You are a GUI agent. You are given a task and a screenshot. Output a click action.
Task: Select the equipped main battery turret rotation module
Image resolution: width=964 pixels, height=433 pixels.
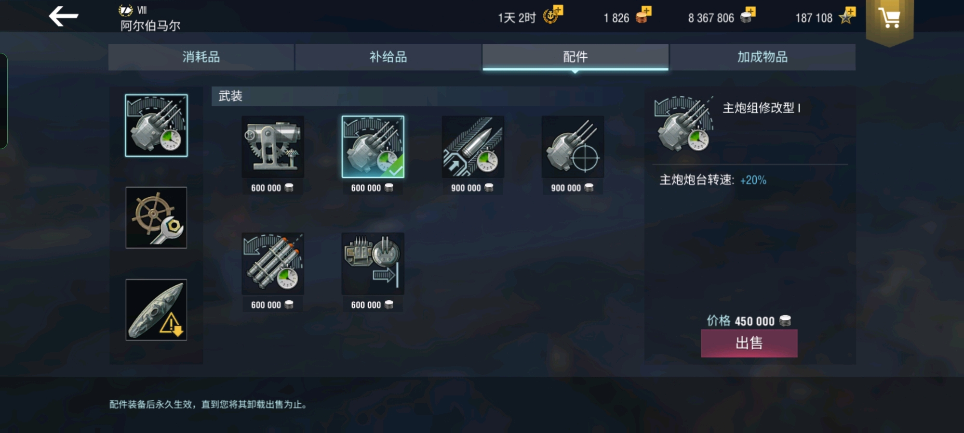pos(373,147)
